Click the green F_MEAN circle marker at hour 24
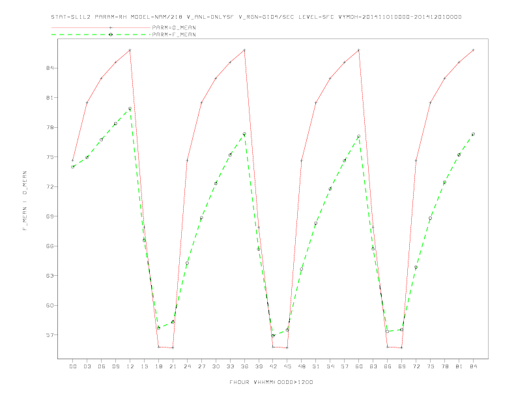This screenshot has height=399, width=516. (x=187, y=263)
